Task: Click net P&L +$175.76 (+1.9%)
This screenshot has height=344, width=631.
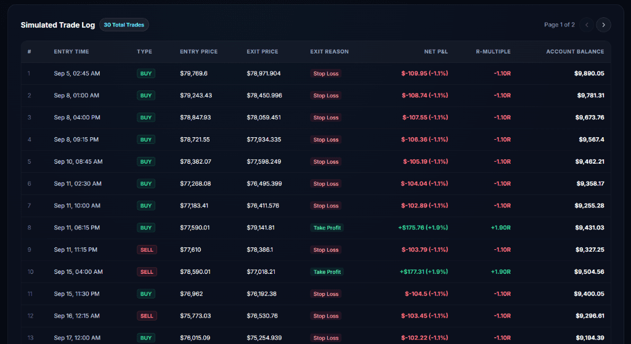Action: click(423, 228)
